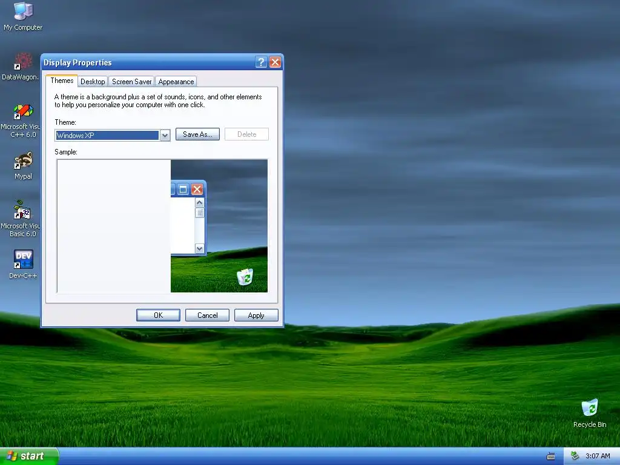Click the network tray icon beside the clock
Viewport: 620px width, 465px height.
pyautogui.click(x=575, y=456)
